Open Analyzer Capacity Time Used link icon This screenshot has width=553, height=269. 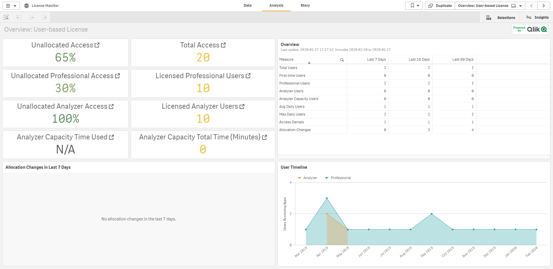click(x=112, y=137)
